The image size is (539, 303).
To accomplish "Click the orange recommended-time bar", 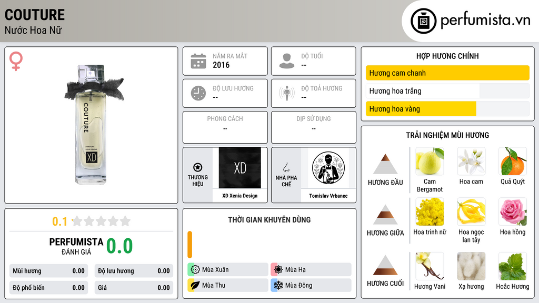I will (x=189, y=245).
